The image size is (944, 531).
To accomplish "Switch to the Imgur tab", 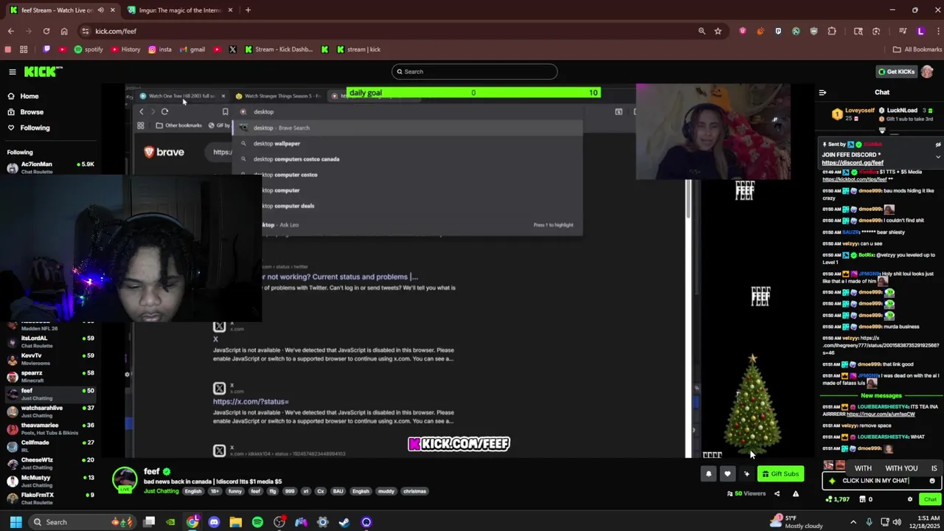I will click(x=180, y=10).
